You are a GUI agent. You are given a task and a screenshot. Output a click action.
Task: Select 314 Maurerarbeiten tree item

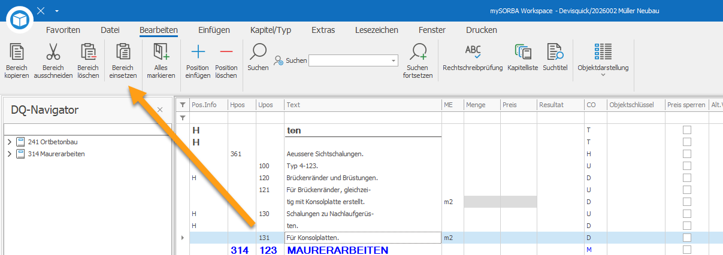click(56, 154)
